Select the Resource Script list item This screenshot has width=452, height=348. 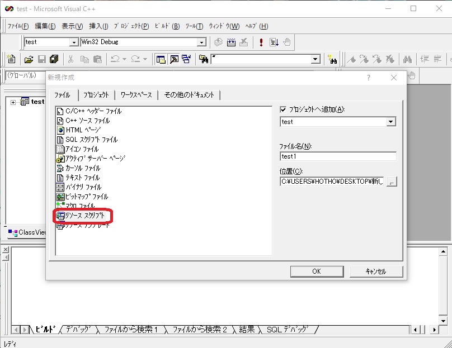[x=81, y=216]
